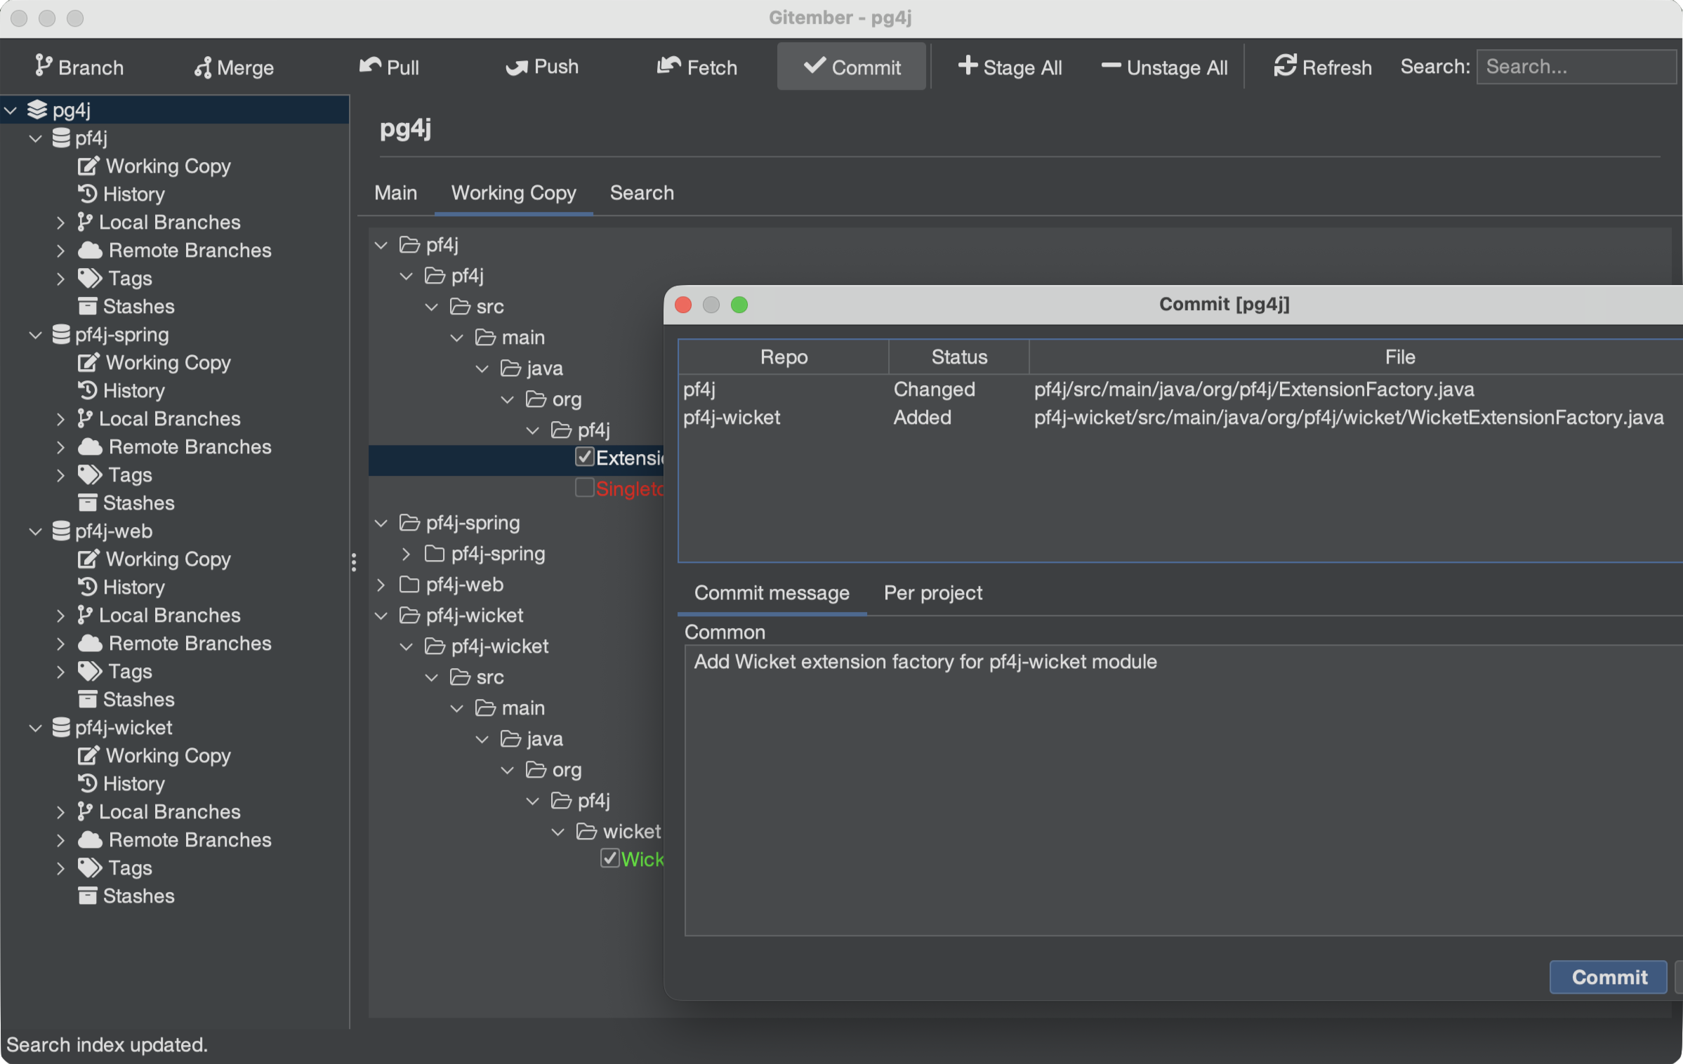
Task: Click the pf4j-spring repository database icon
Action: click(61, 334)
